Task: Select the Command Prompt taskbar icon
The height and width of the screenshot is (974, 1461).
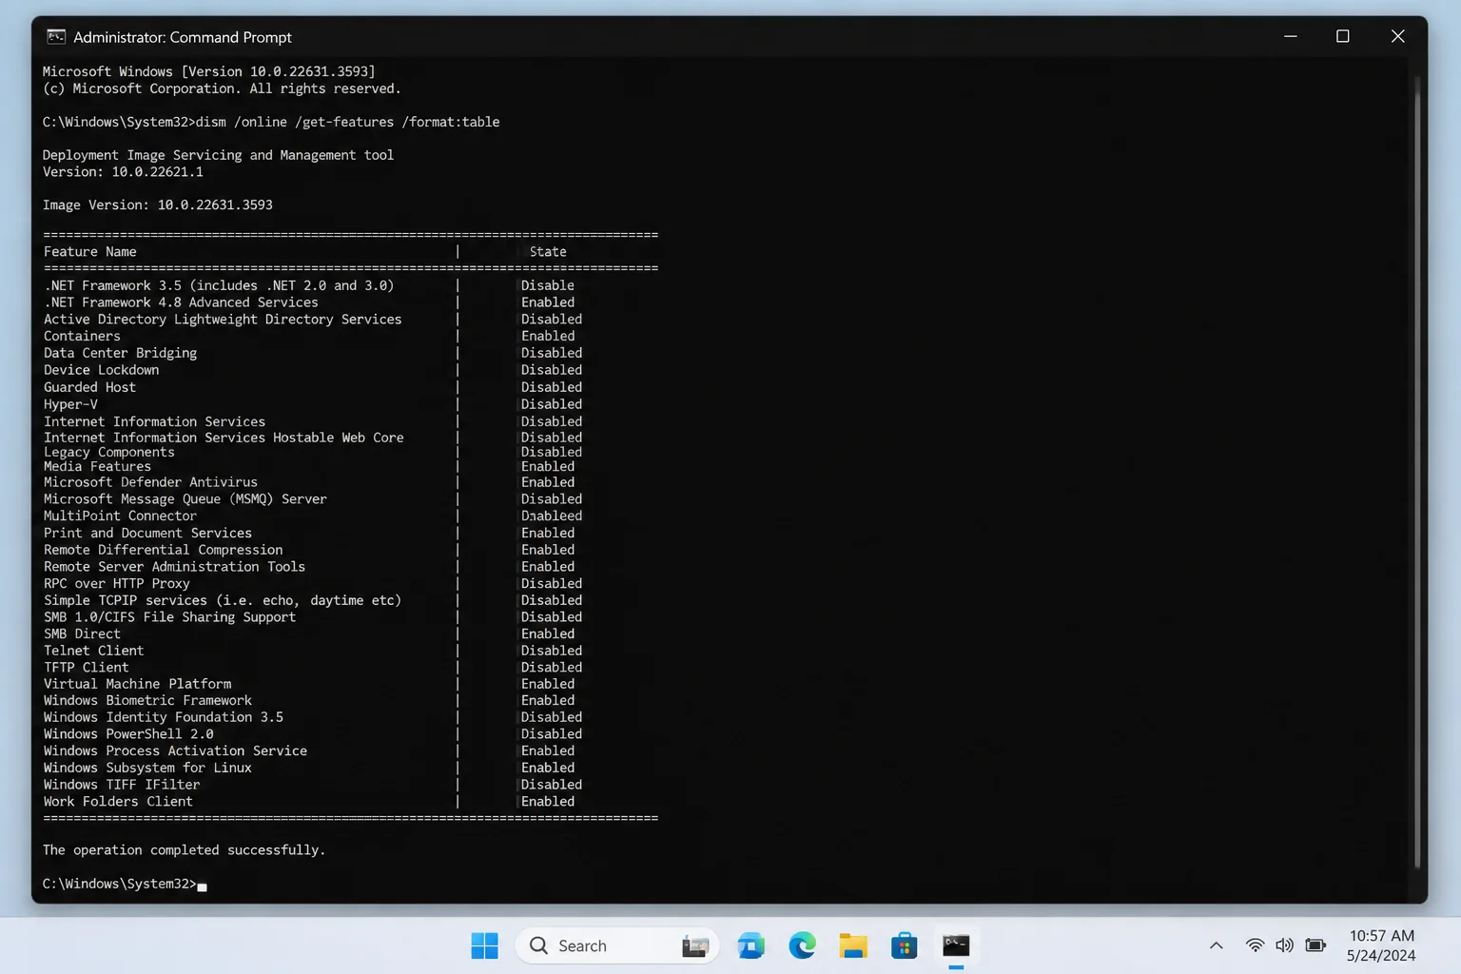Action: [956, 945]
